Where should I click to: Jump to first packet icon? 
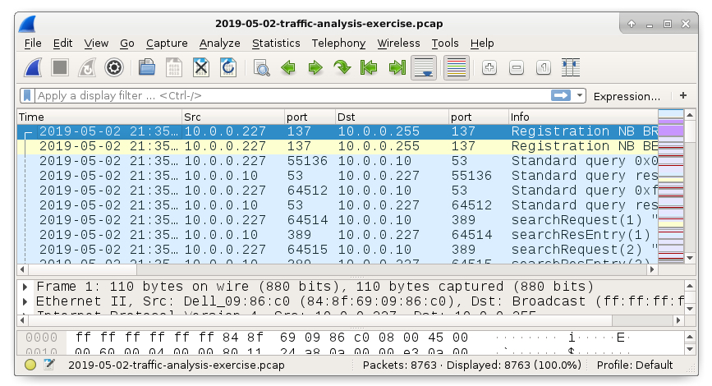pyautogui.click(x=369, y=68)
